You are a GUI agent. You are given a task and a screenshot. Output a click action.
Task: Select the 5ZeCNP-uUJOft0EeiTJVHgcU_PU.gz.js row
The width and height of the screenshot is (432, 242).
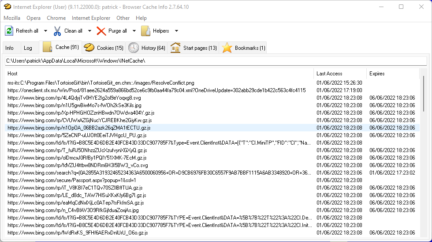pos(212,135)
